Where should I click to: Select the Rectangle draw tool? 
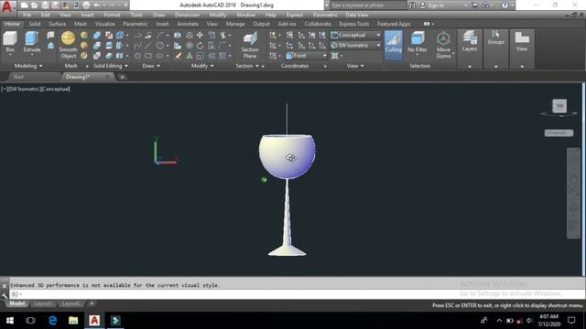(x=148, y=56)
